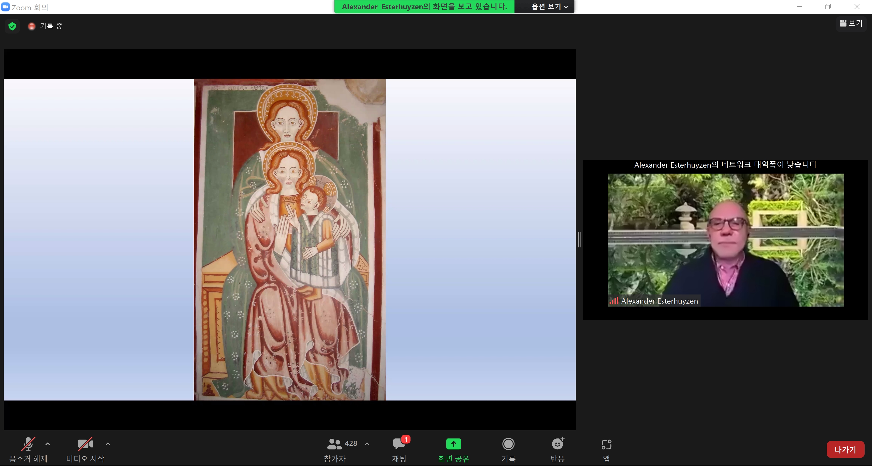This screenshot has height=466, width=872.
Task: Restore down the Zoom window
Action: click(828, 7)
